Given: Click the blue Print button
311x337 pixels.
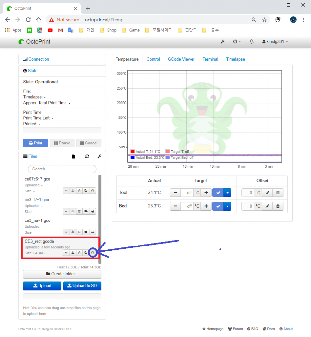Looking at the screenshot, I should [36, 143].
